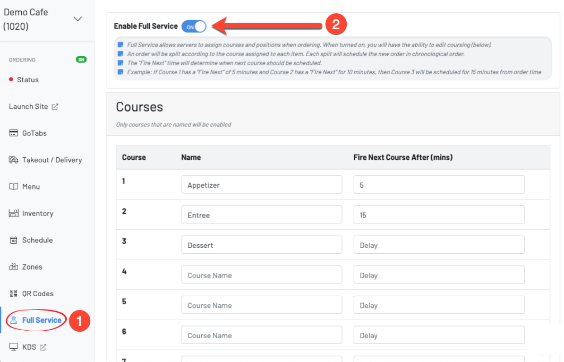This screenshot has width=564, height=362.
Task: Open the Inventory section
Action: [x=38, y=213]
